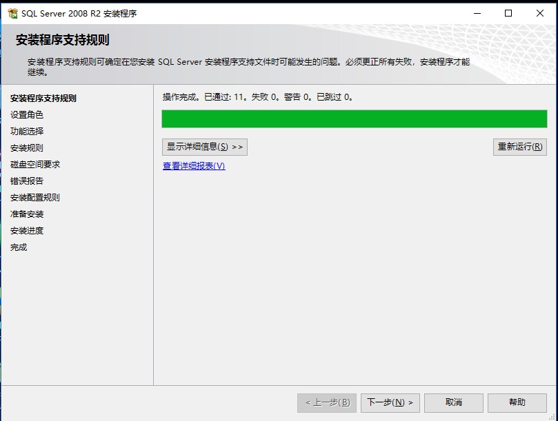Click the page heading 安装程序支持规则
Screen dimensions: 558x421
[x=62, y=40]
